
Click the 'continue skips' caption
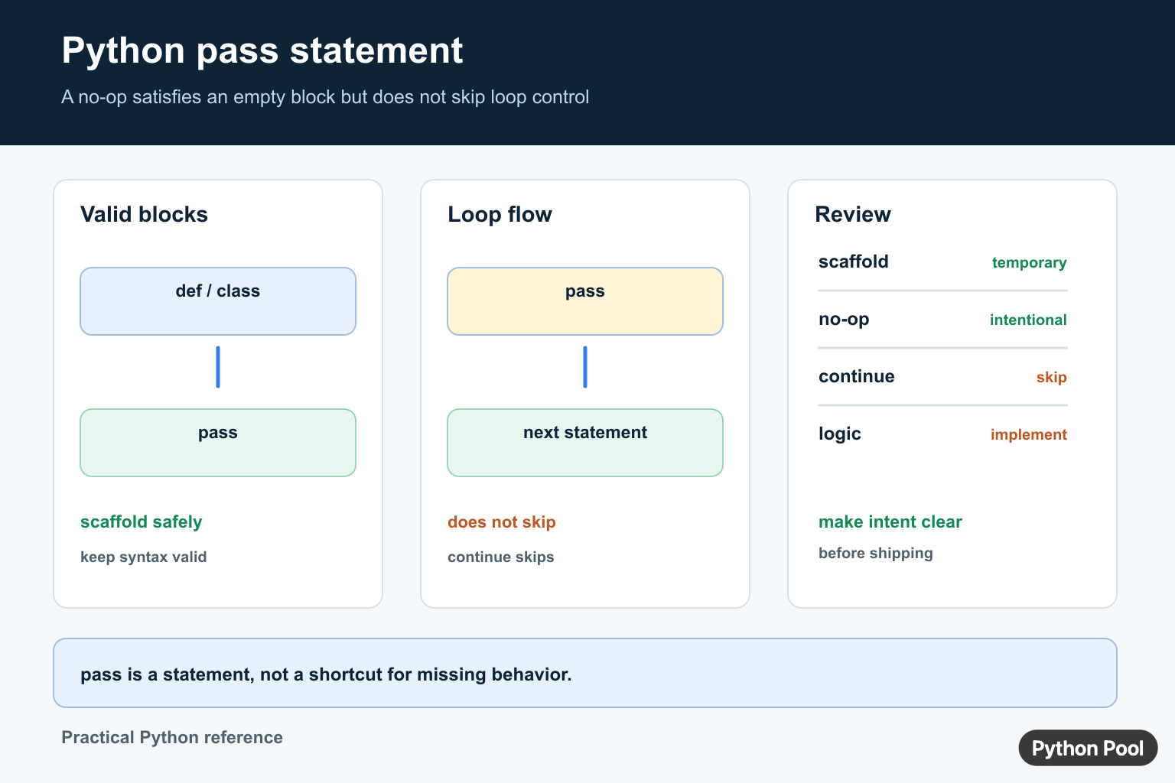500,557
